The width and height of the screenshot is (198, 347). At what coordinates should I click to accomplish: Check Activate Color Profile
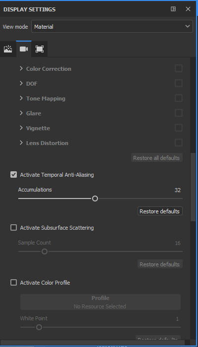point(14,283)
